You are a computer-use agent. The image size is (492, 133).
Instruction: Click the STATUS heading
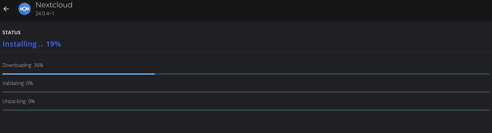click(x=12, y=32)
